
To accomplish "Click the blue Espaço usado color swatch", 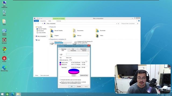I will pyautogui.click(x=60, y=63).
